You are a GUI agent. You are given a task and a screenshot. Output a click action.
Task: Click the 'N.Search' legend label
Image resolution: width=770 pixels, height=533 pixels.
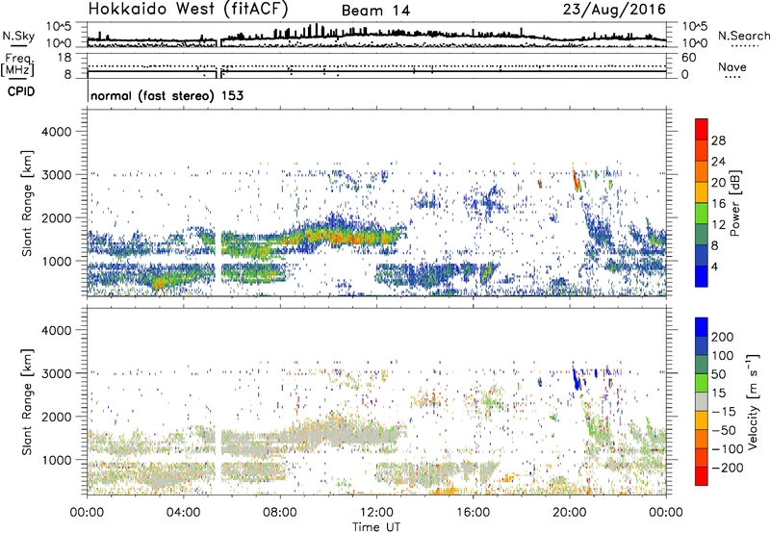[x=743, y=36]
